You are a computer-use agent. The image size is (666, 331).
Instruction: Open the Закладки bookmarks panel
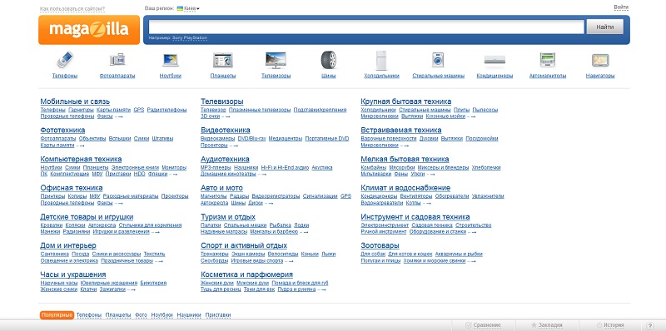pyautogui.click(x=547, y=325)
